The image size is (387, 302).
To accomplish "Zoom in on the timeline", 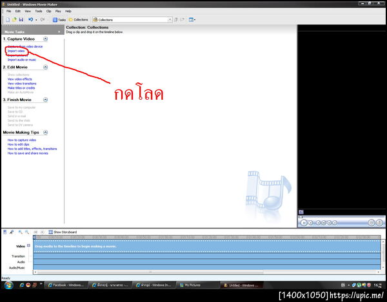I will pos(20,232).
